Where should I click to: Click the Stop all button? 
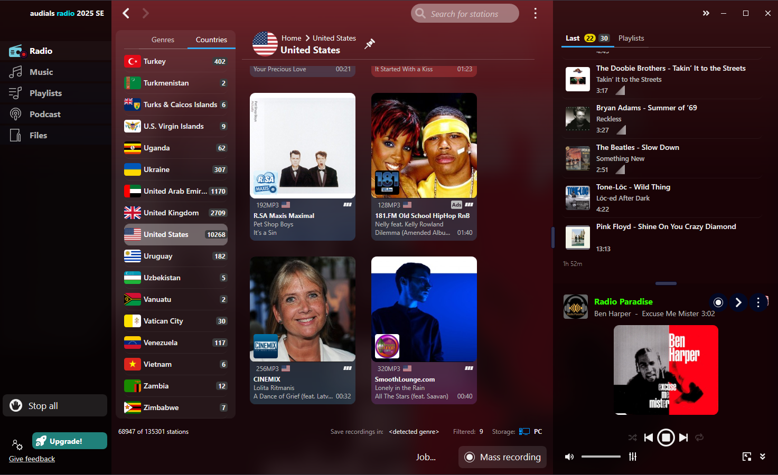[55, 405]
